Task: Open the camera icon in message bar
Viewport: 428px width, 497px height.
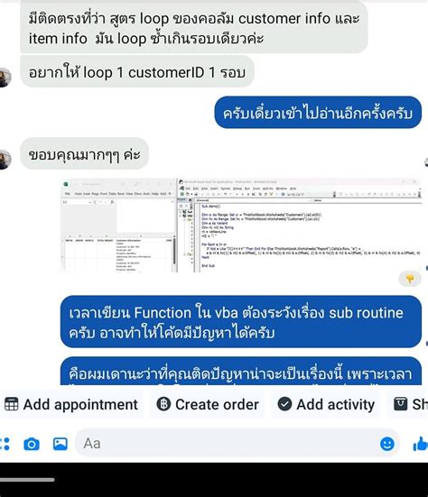Action: 32,444
